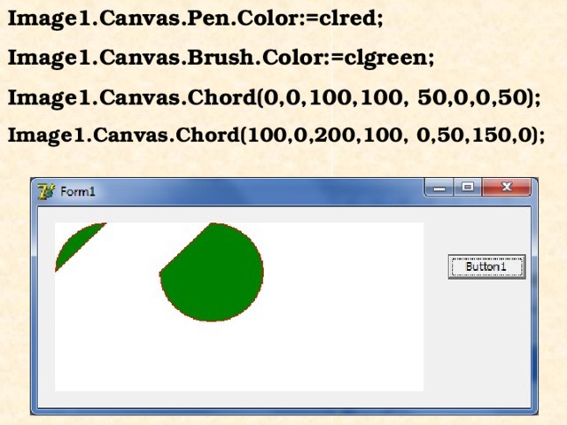Minimize the Form1 window
The image size is (567, 425).
click(439, 188)
